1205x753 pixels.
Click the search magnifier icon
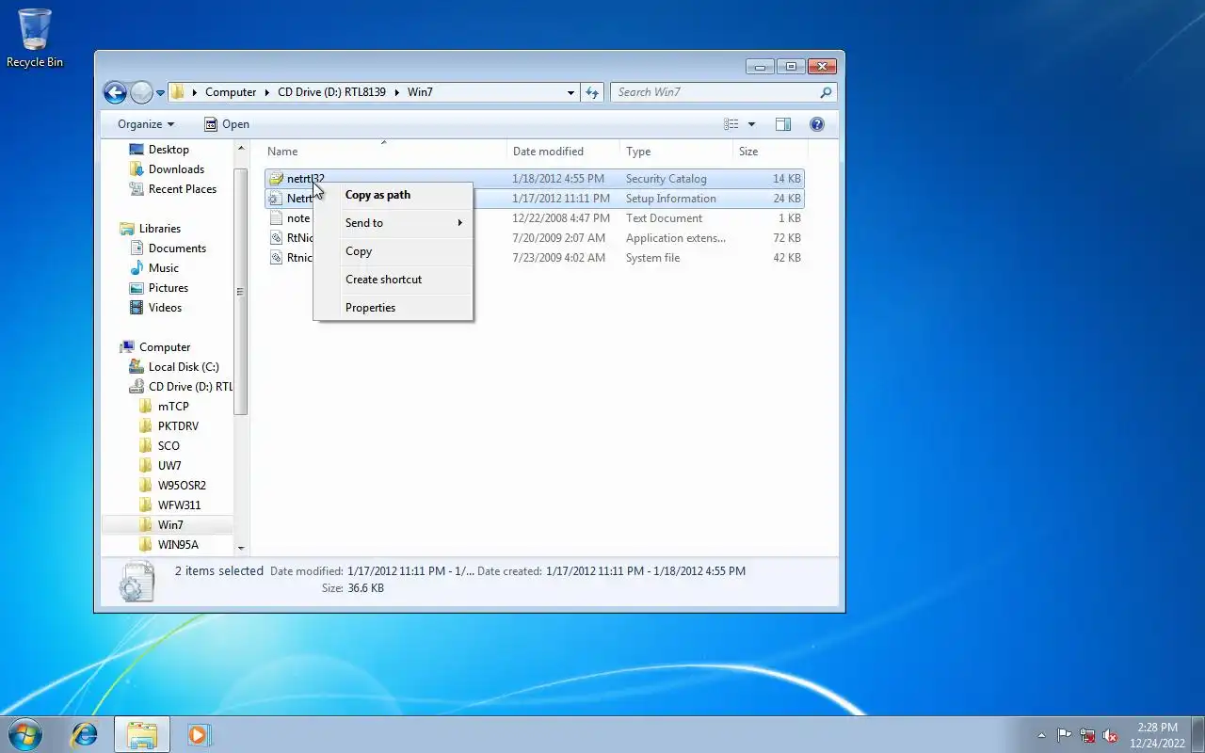[x=826, y=92]
